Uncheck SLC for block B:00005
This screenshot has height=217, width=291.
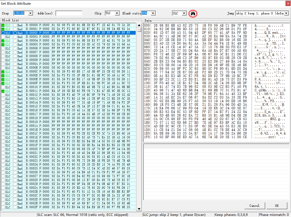click(3, 45)
